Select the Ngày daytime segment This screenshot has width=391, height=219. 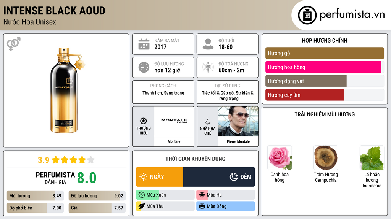click(x=160, y=177)
